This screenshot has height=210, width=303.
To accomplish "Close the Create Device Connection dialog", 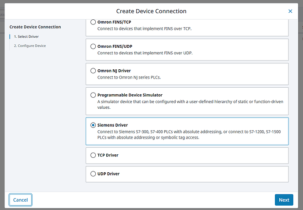I will click(290, 11).
